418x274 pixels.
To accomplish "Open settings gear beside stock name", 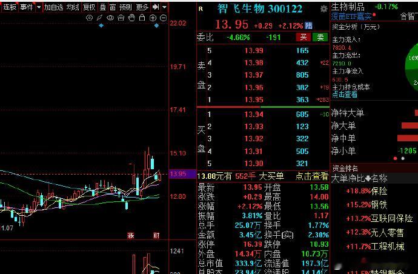I will point(323,9).
